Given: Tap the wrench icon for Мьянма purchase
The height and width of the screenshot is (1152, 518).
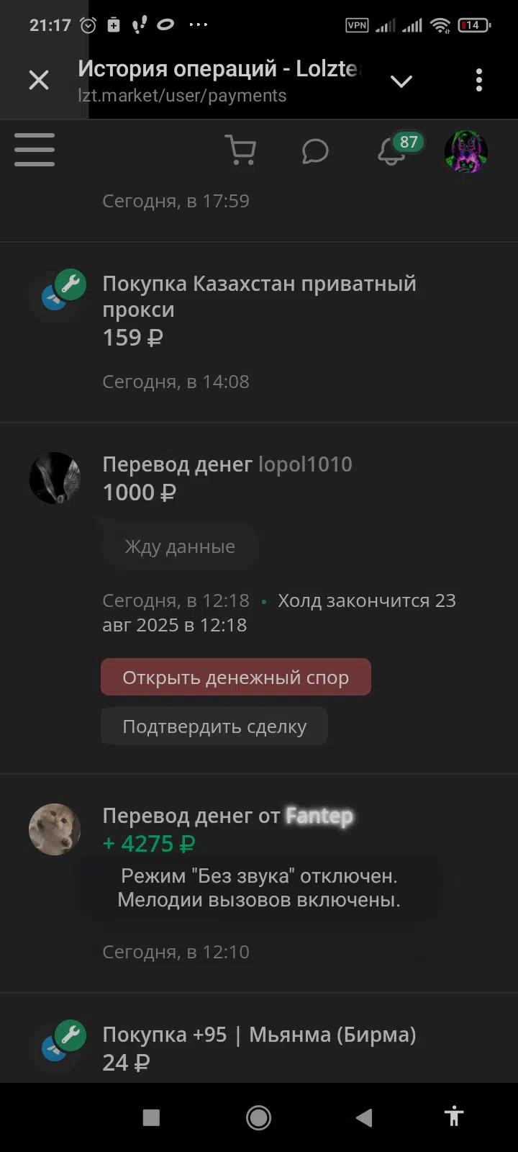Looking at the screenshot, I should click(x=70, y=1035).
